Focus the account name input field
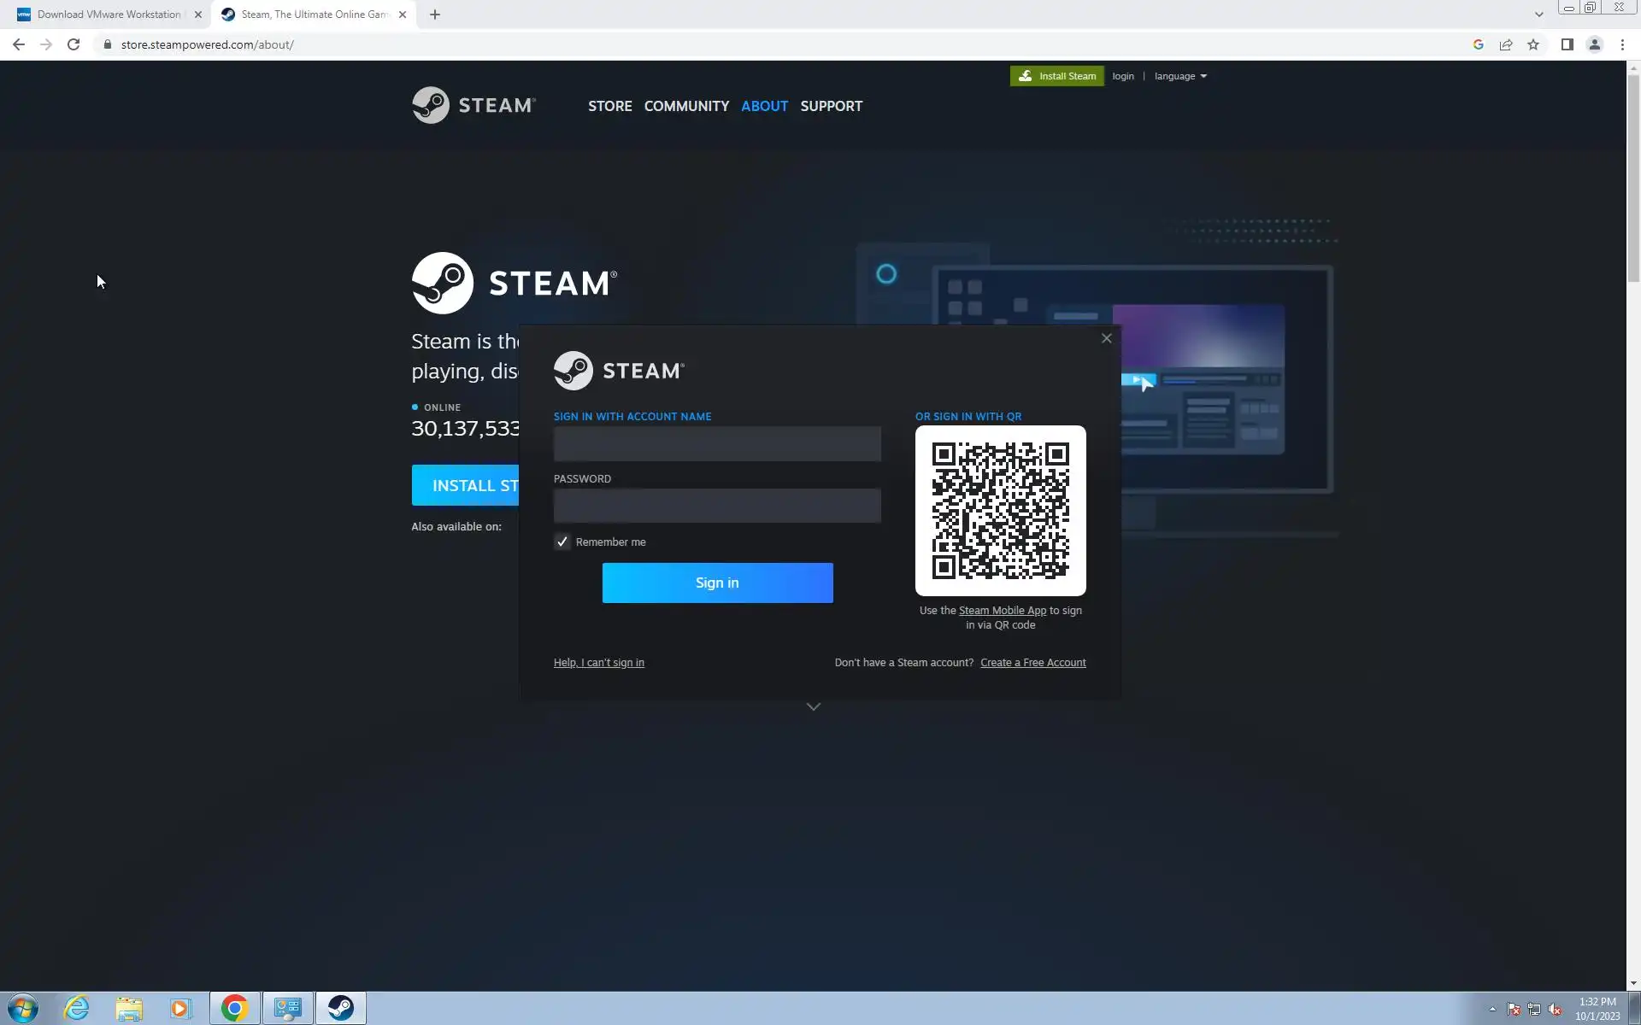The width and height of the screenshot is (1641, 1025). click(x=716, y=443)
